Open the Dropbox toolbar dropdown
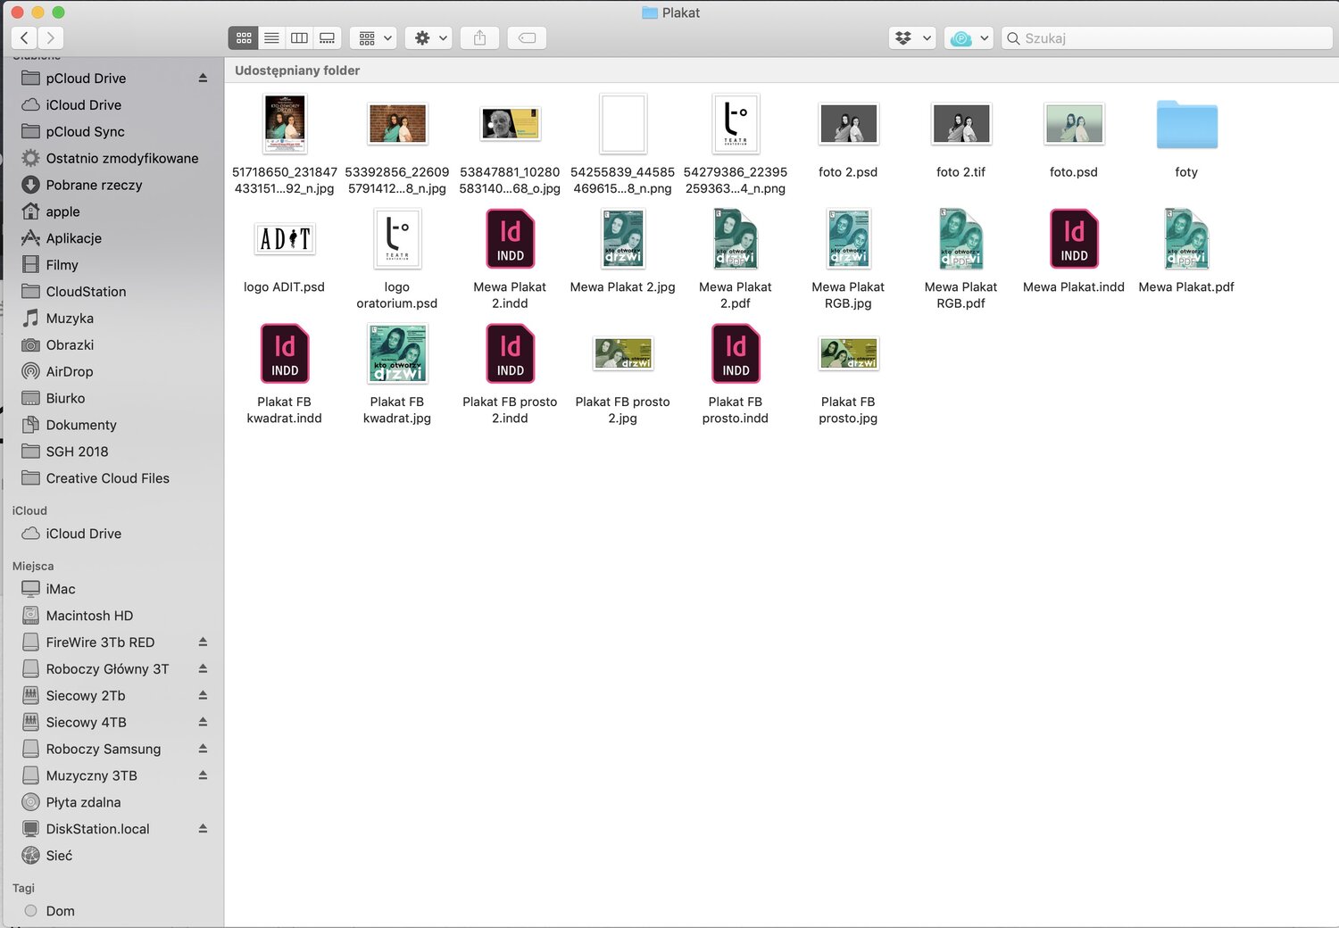Viewport: 1339px width, 928px height. point(912,38)
